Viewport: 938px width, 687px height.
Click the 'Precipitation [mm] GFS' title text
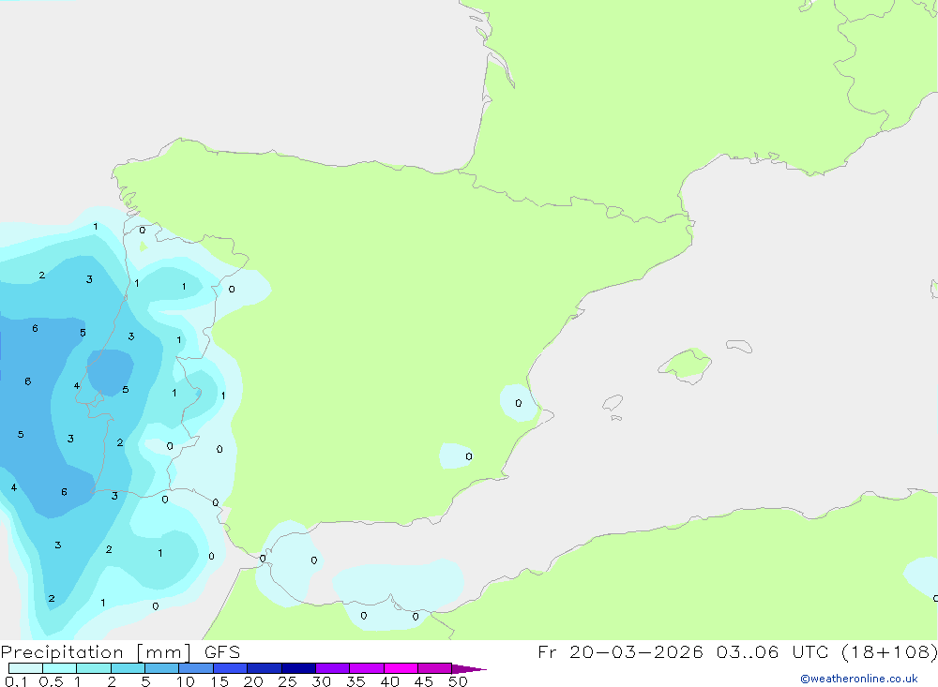coord(120,652)
